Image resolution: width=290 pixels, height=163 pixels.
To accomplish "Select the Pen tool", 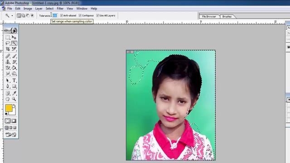I will click(8, 86).
